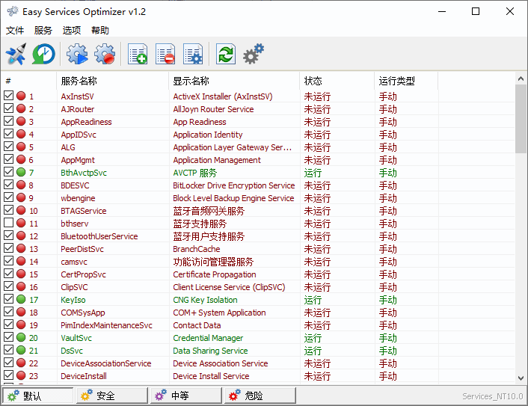The width and height of the screenshot is (528, 406).
Task: Click the green refresh arrows icon
Action: [226, 54]
